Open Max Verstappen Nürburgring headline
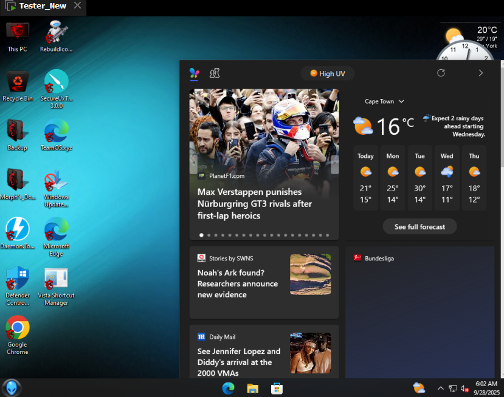Screen dimensions: 504x397 255,204
